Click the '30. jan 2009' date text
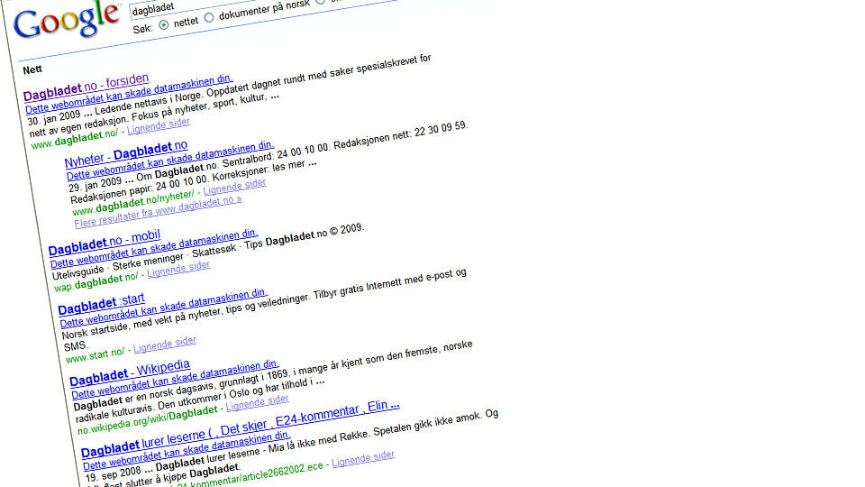 [x=54, y=117]
